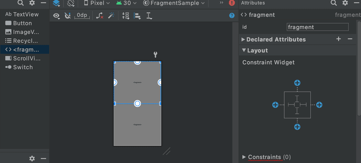Viewport: 361px width, 163px height.
Task: Click the Palette search magnifier icon
Action: tap(21, 3)
